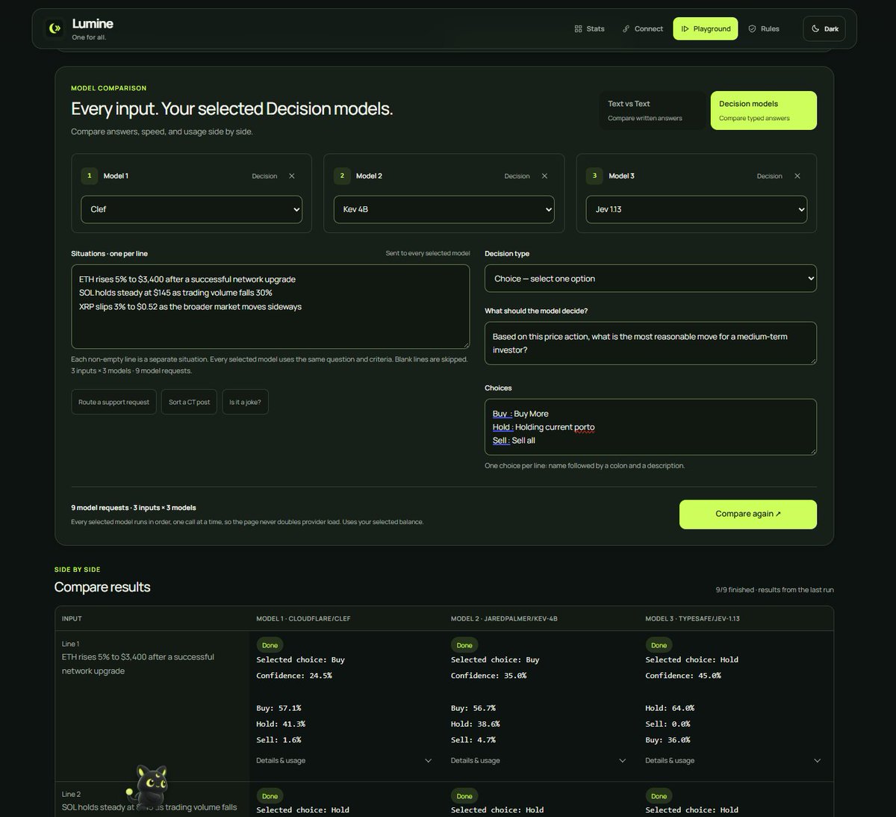Click the 'MODEL 3 · TYPESAFE/JEV-1.13' column header

click(693, 619)
